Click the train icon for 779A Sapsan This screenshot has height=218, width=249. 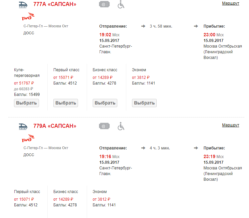click(x=23, y=126)
